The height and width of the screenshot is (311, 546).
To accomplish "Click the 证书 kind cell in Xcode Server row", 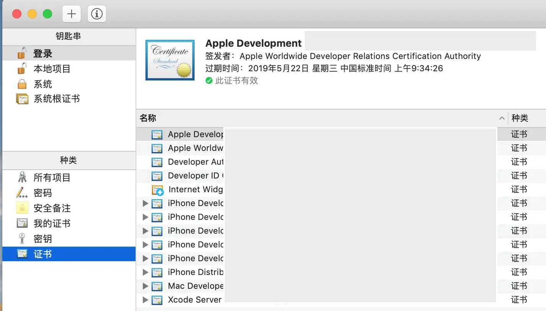I will coord(519,300).
